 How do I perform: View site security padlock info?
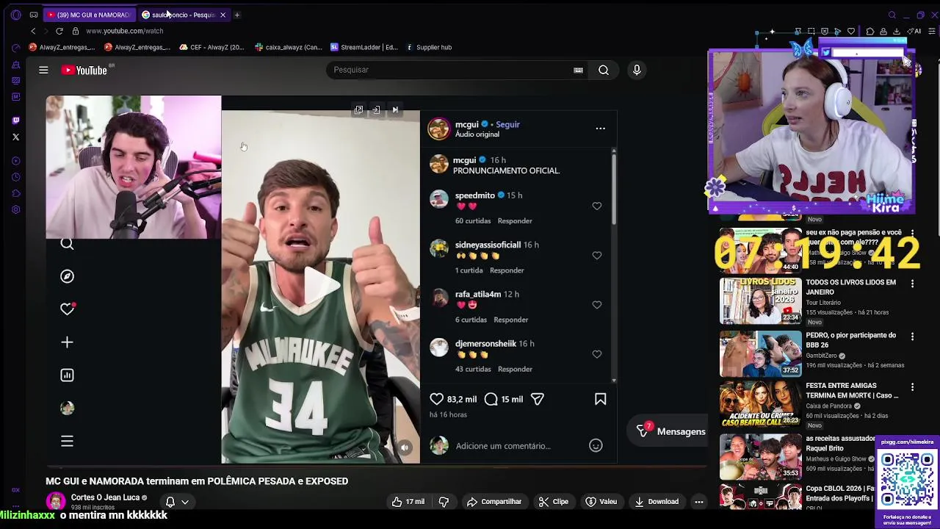click(x=75, y=31)
